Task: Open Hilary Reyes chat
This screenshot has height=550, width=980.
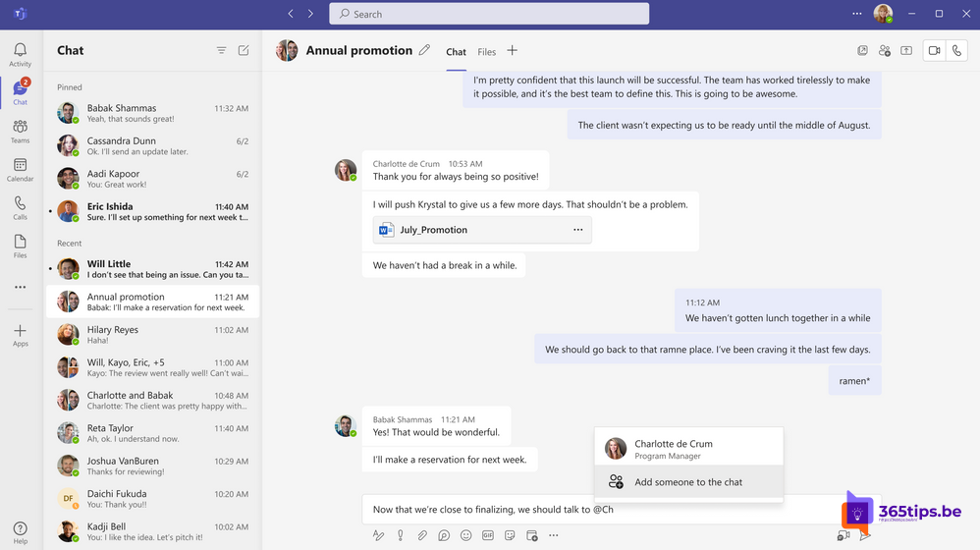Action: click(152, 334)
